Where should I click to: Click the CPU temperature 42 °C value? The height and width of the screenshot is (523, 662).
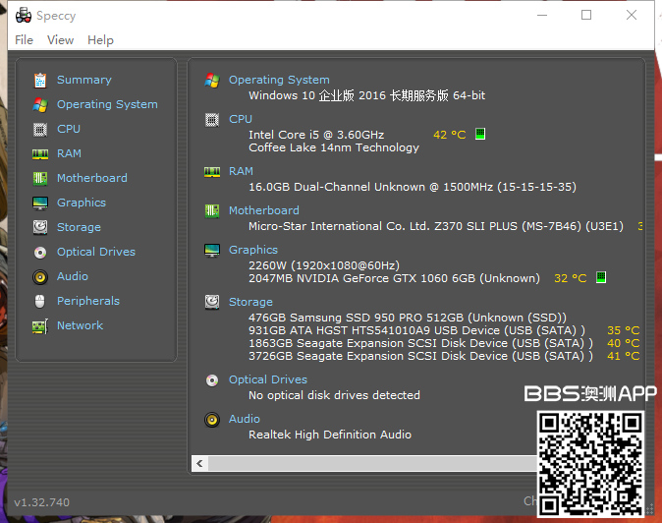pos(449,135)
